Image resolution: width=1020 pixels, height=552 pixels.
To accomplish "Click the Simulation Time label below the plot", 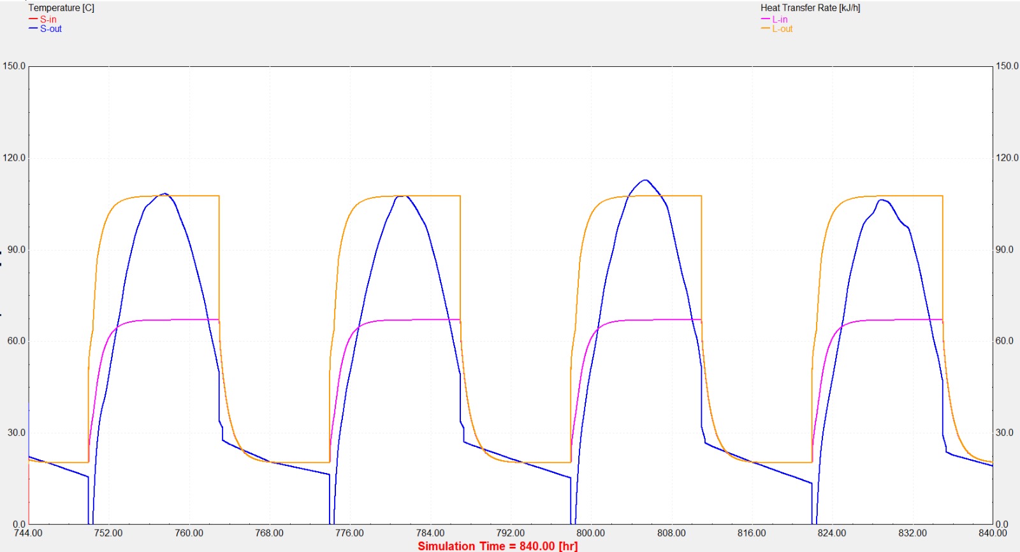I will pyautogui.click(x=497, y=546).
